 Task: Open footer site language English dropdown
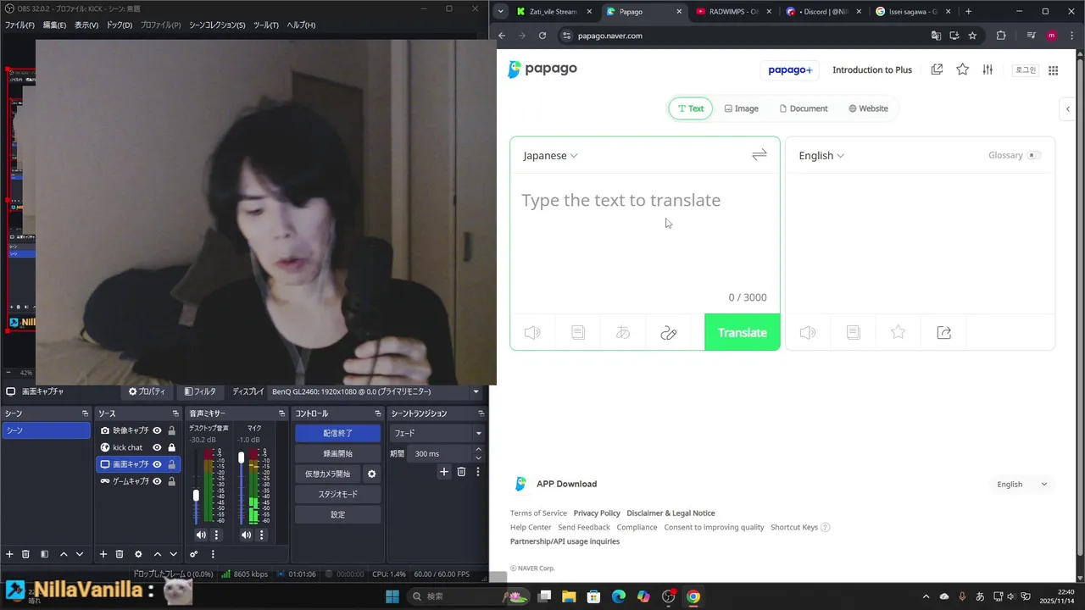[1021, 484]
